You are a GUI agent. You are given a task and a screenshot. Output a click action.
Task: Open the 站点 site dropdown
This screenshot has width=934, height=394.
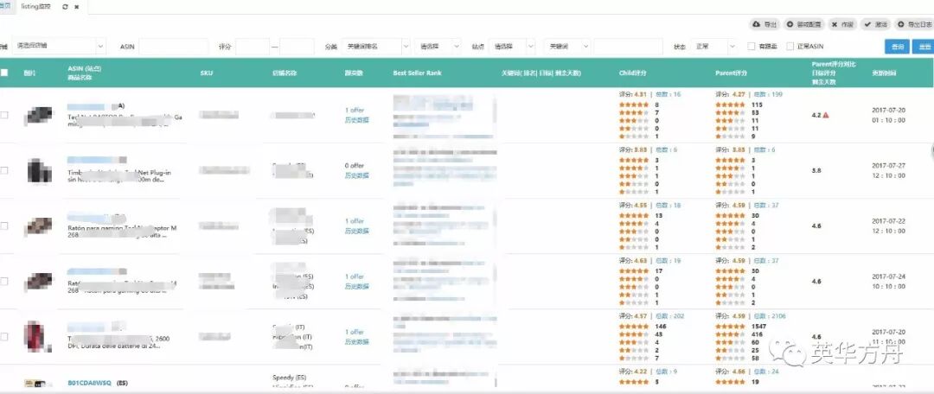point(511,46)
